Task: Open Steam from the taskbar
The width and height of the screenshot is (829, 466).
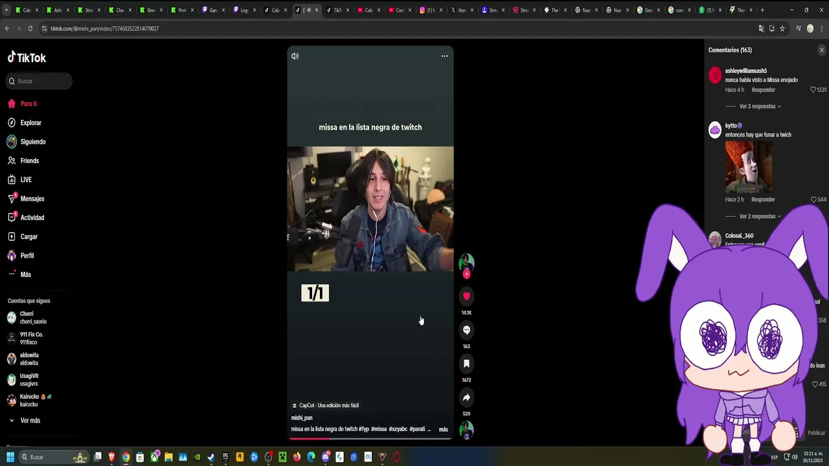Action: [x=211, y=457]
